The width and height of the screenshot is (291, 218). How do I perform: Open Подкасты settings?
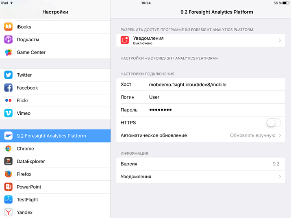(55, 39)
